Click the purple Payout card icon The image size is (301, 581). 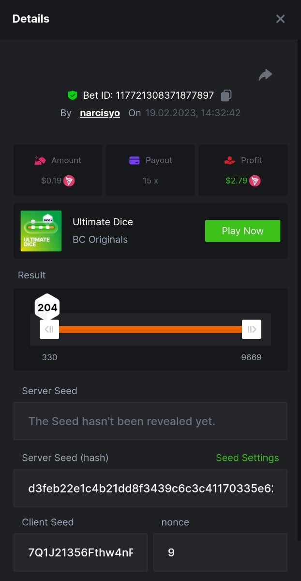(x=134, y=160)
